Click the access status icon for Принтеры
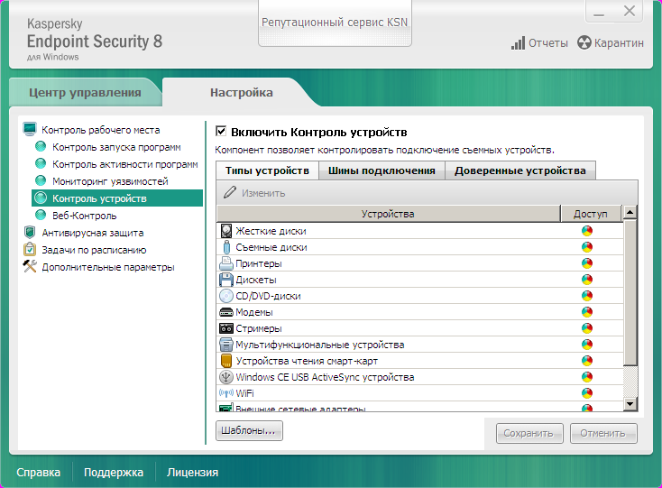The height and width of the screenshot is (488, 662). 587,263
